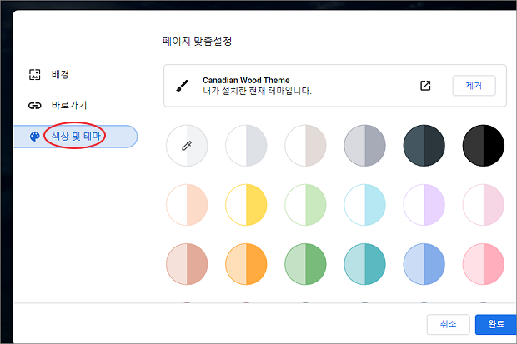Choose the teal swatch
This screenshot has width=517, height=344.
pos(364,264)
